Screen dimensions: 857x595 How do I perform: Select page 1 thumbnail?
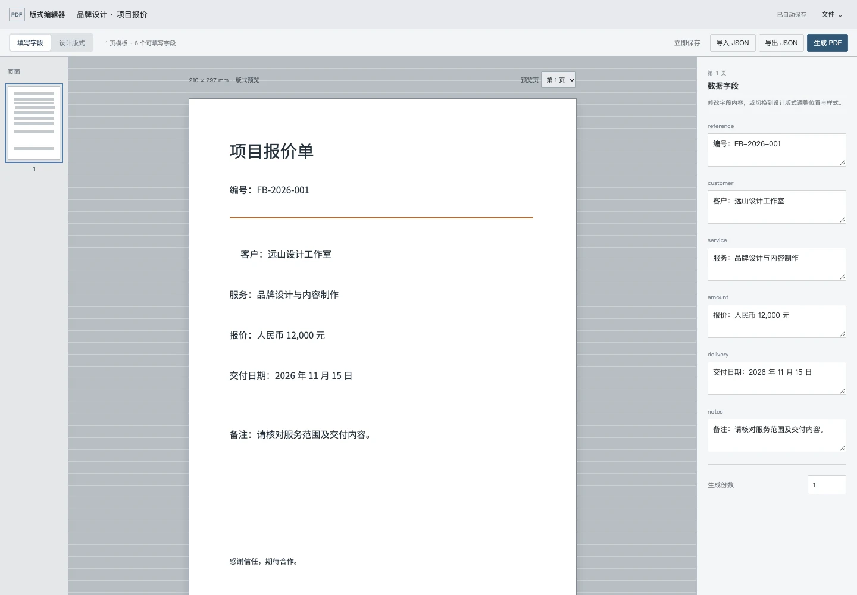(34, 123)
